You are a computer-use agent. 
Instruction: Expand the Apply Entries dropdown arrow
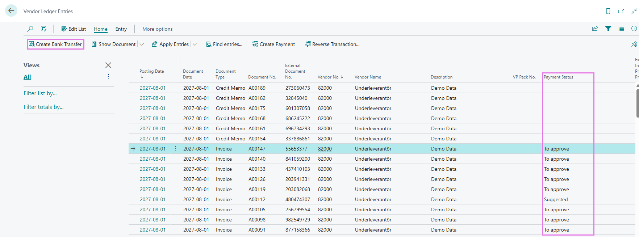point(195,45)
